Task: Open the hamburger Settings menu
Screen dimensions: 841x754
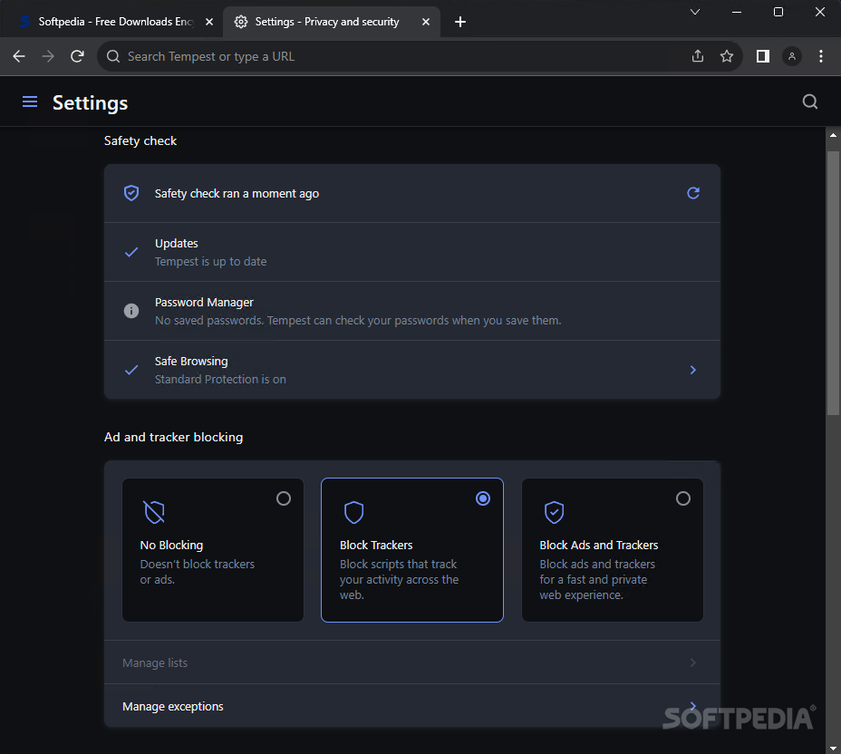Action: tap(30, 101)
